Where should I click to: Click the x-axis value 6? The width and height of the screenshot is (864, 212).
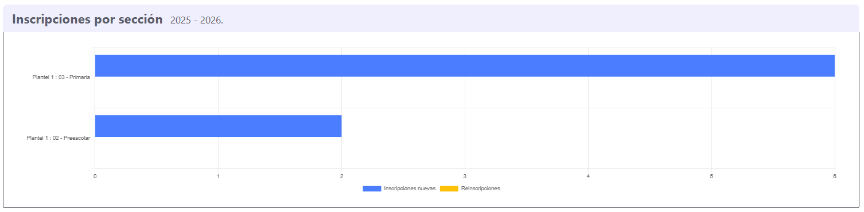834,176
